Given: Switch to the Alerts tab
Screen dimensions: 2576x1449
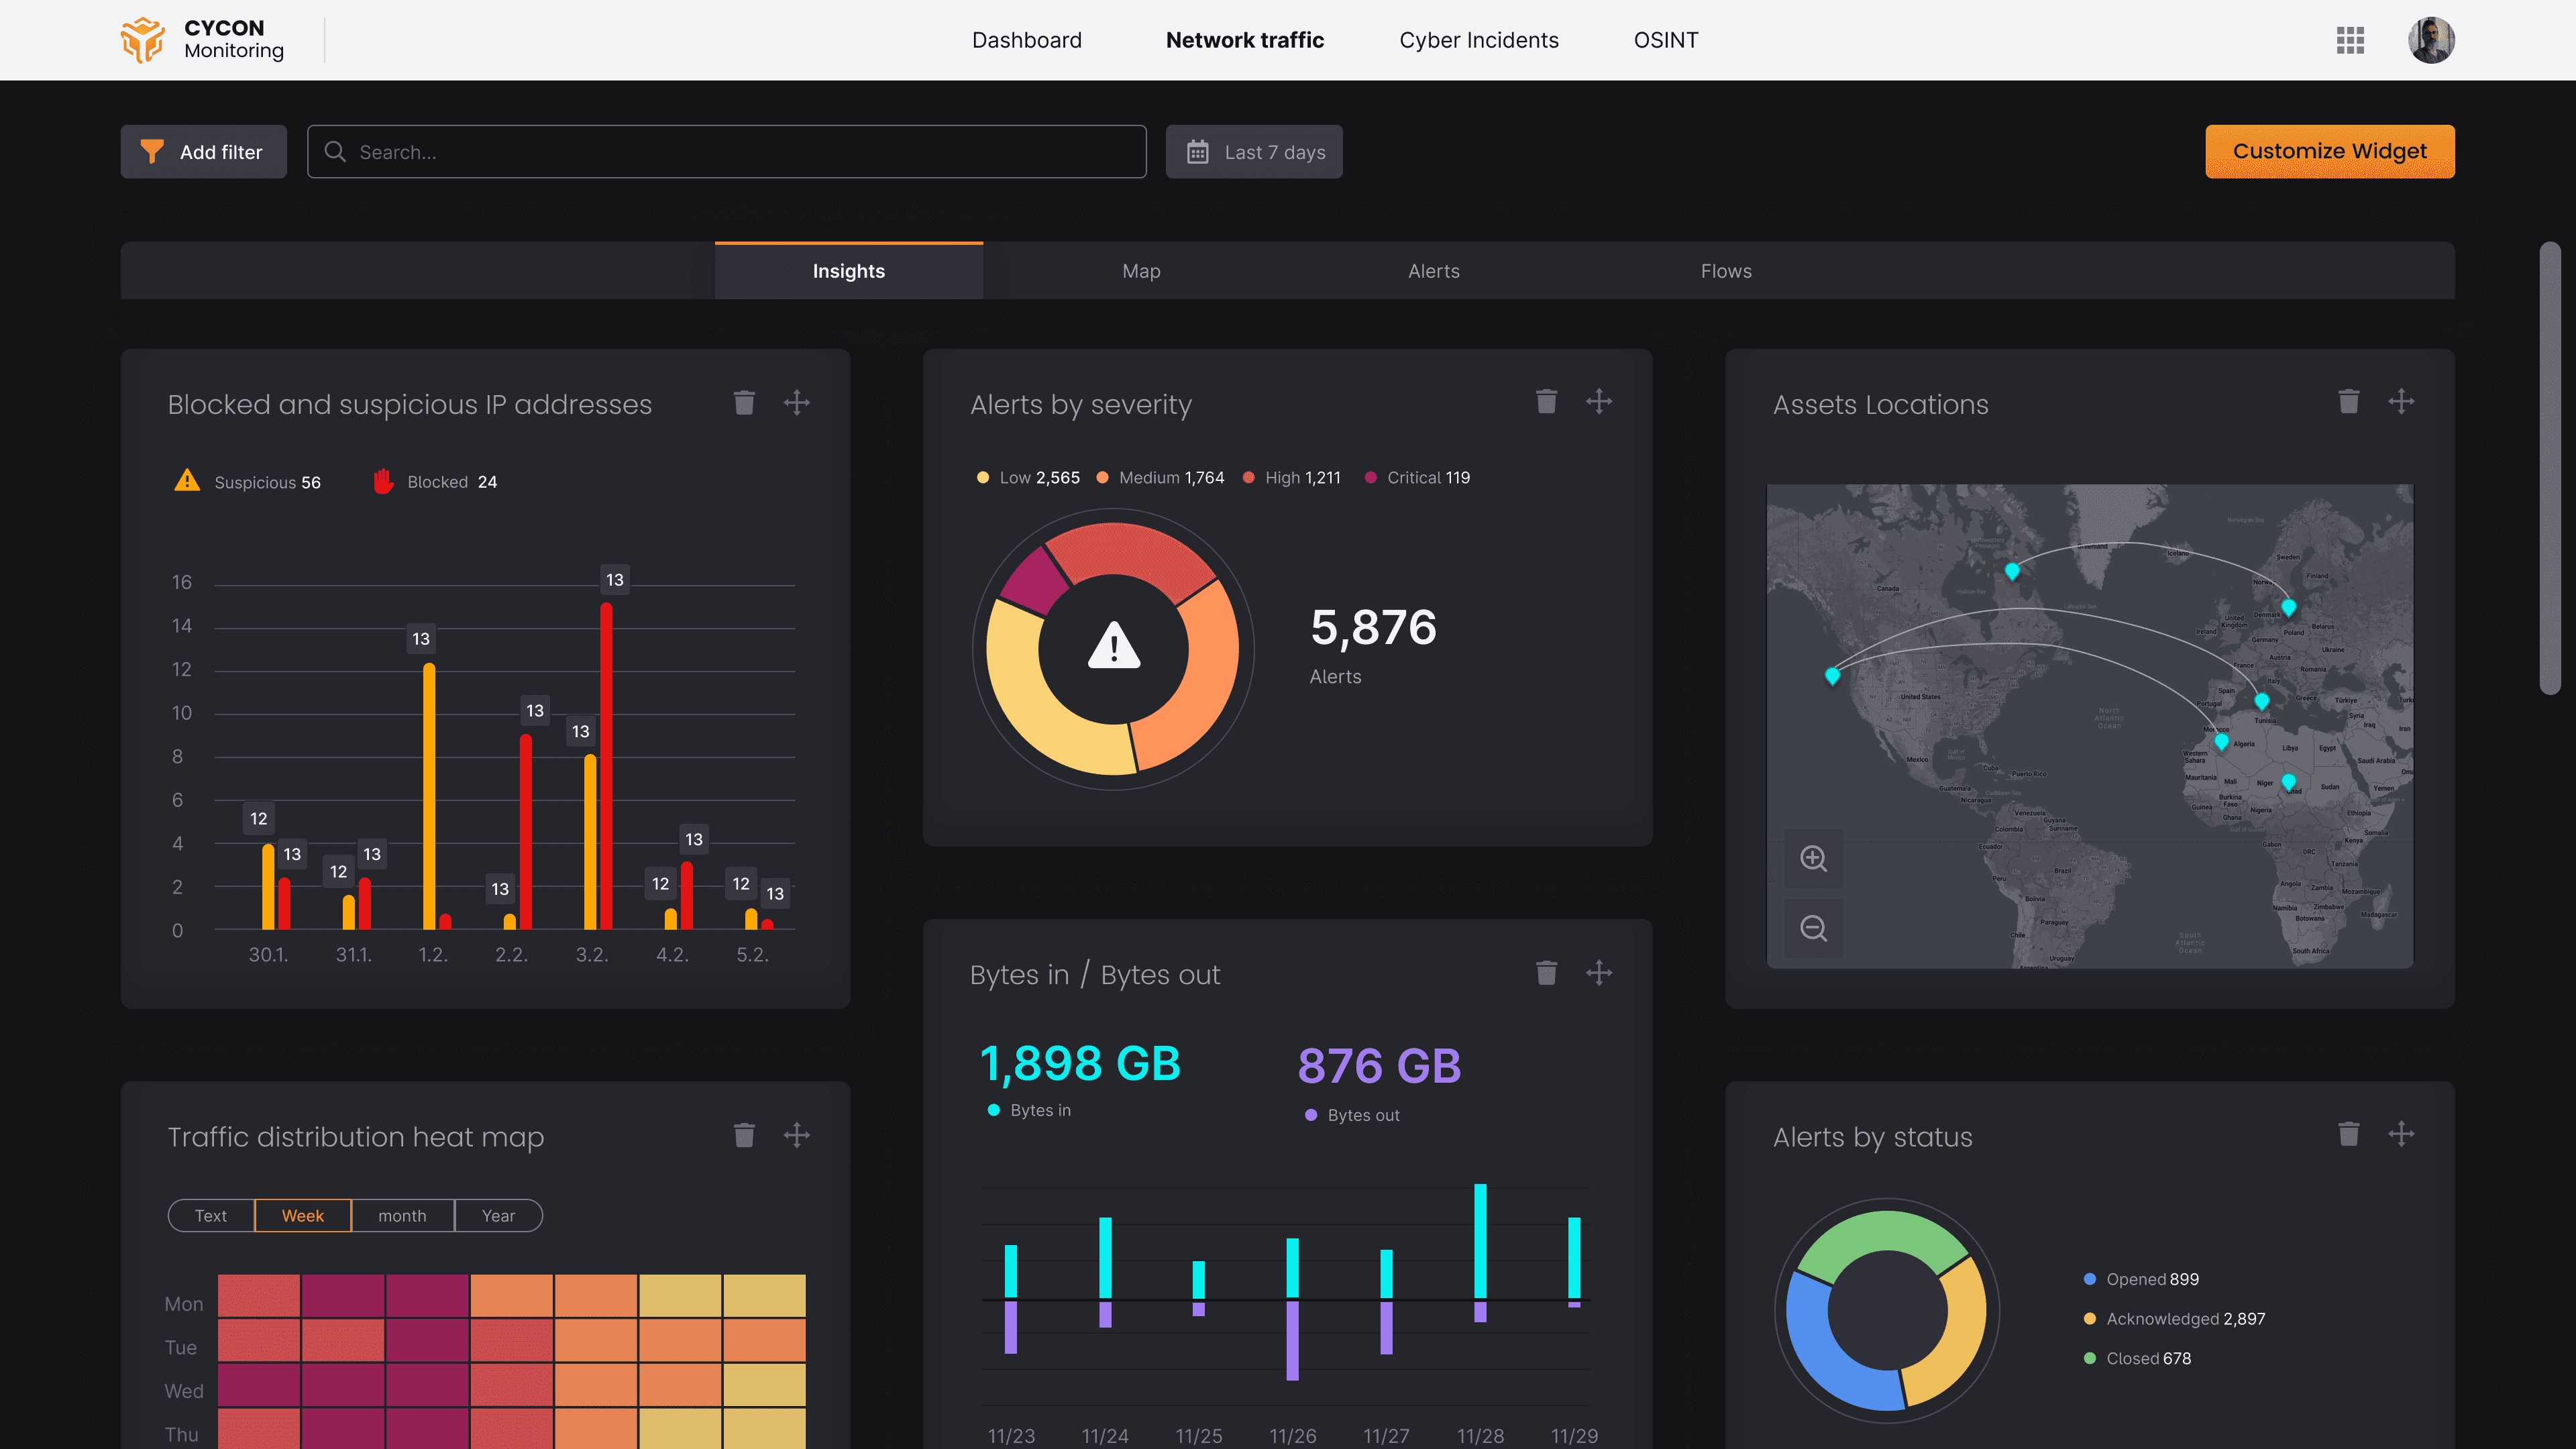Looking at the screenshot, I should [1433, 271].
